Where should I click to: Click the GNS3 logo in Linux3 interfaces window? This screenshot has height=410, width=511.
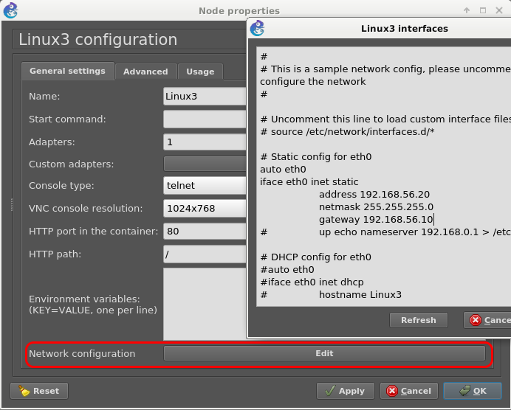pyautogui.click(x=257, y=28)
